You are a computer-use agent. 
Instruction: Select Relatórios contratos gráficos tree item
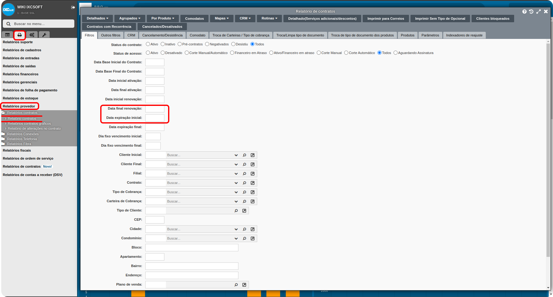coord(29,123)
